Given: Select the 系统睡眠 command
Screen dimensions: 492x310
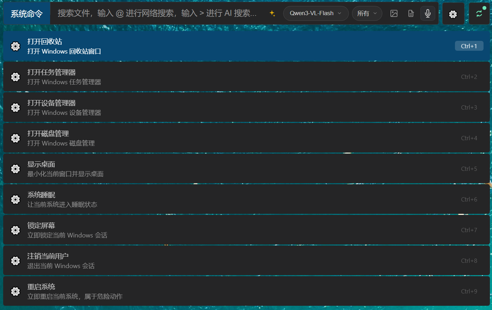Looking at the screenshot, I should (x=247, y=199).
